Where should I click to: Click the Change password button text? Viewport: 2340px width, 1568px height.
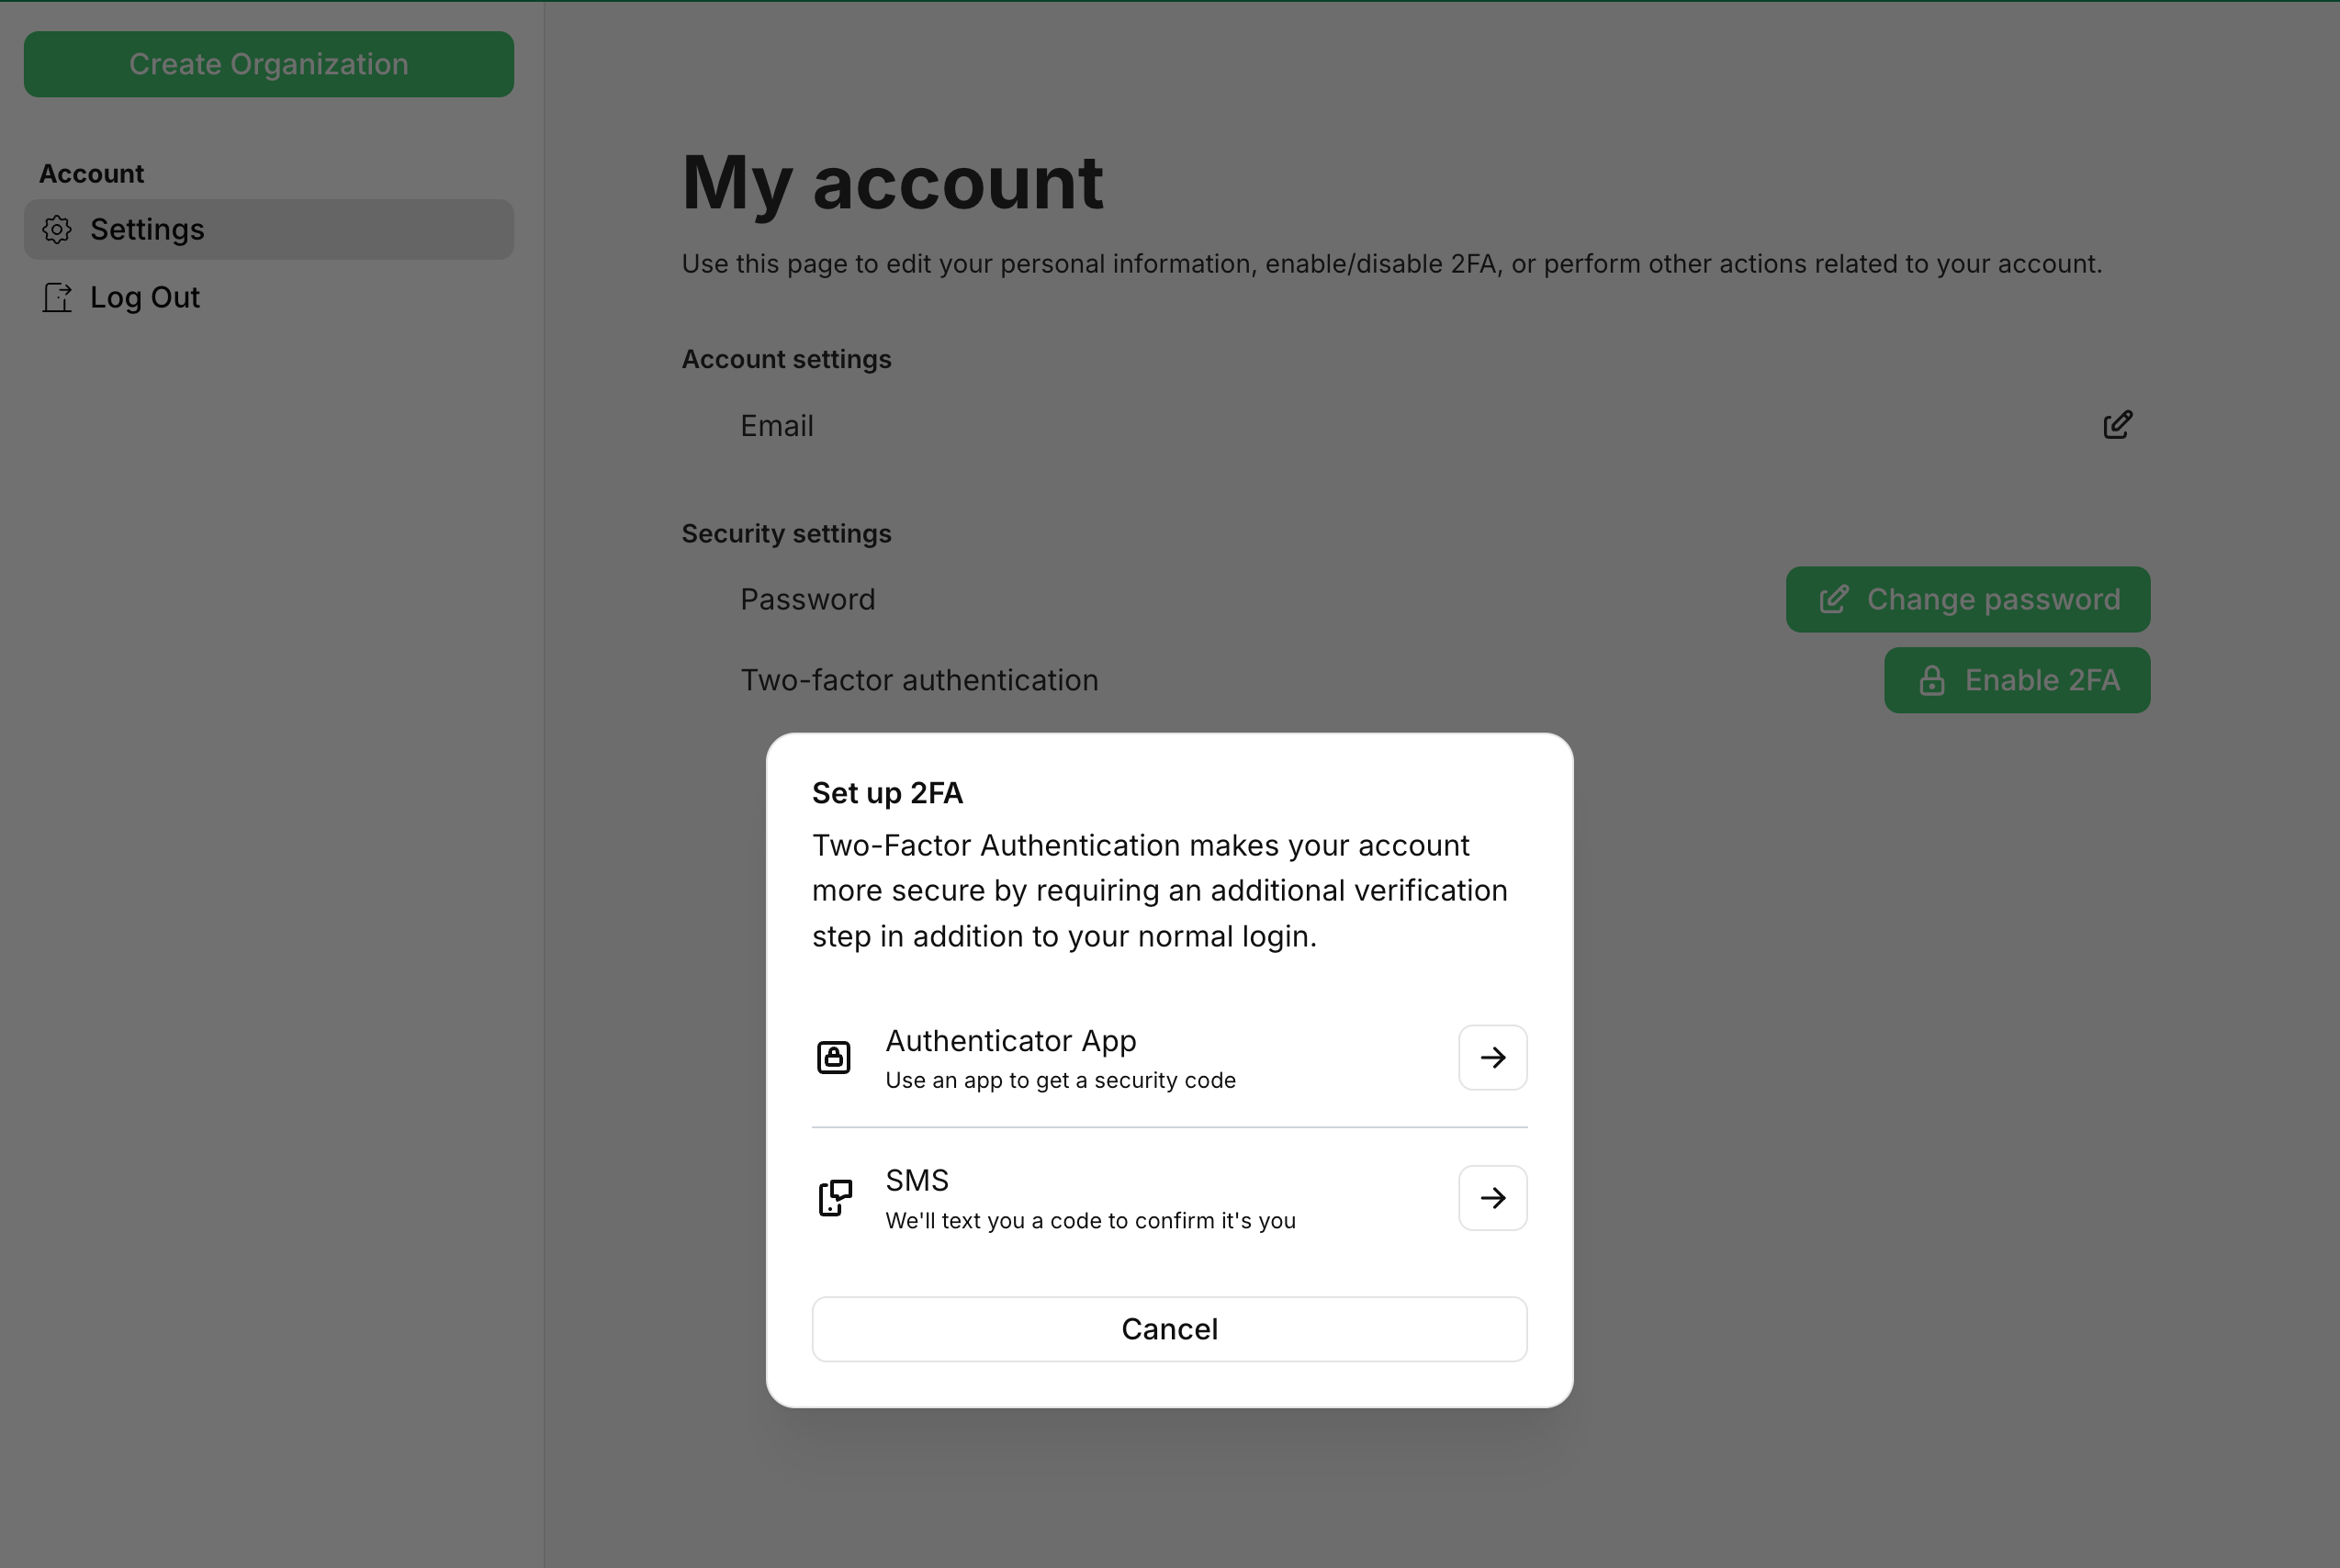tap(1993, 599)
